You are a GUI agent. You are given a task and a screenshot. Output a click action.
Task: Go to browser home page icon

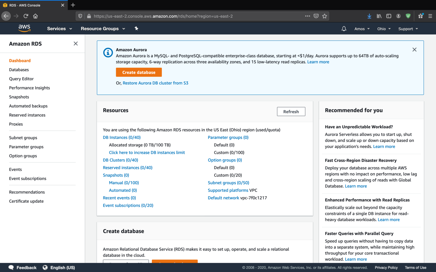coord(35,16)
